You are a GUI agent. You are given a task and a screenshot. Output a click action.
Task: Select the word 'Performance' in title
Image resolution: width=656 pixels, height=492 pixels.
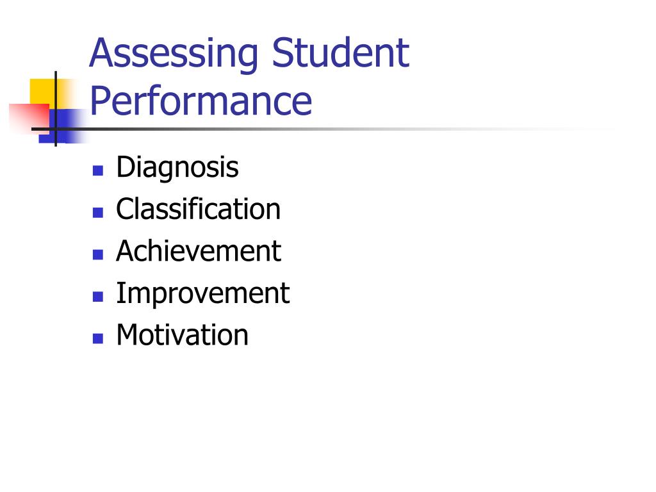(x=201, y=101)
